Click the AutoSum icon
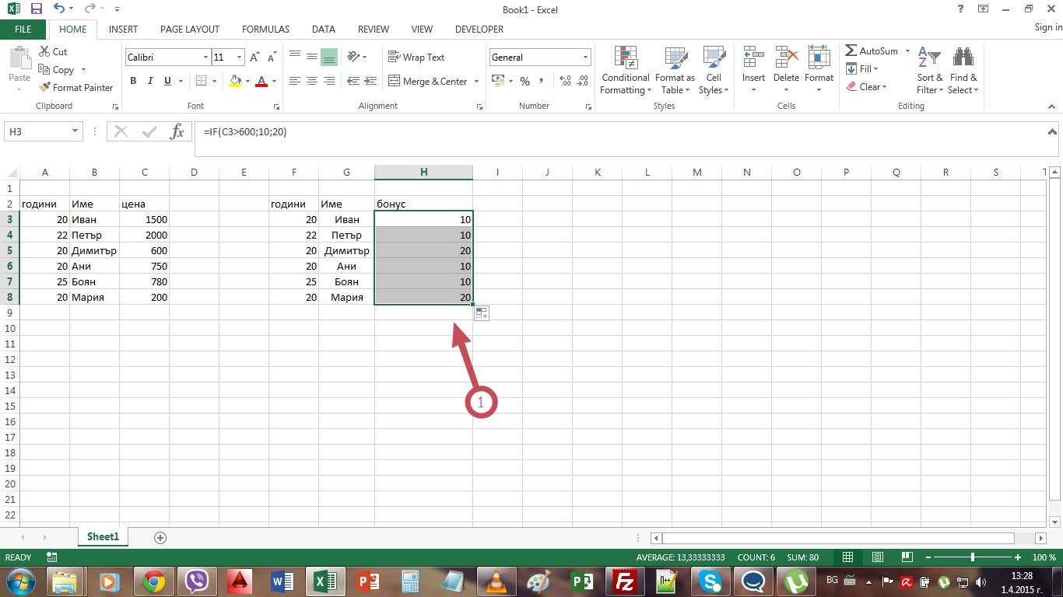 tap(851, 51)
